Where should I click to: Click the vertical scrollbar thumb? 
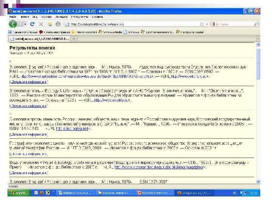click(258, 64)
